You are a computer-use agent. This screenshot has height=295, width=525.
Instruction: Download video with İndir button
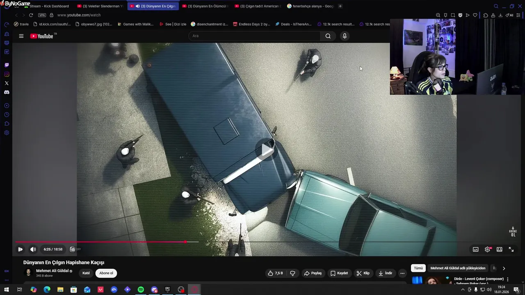tap(385, 273)
